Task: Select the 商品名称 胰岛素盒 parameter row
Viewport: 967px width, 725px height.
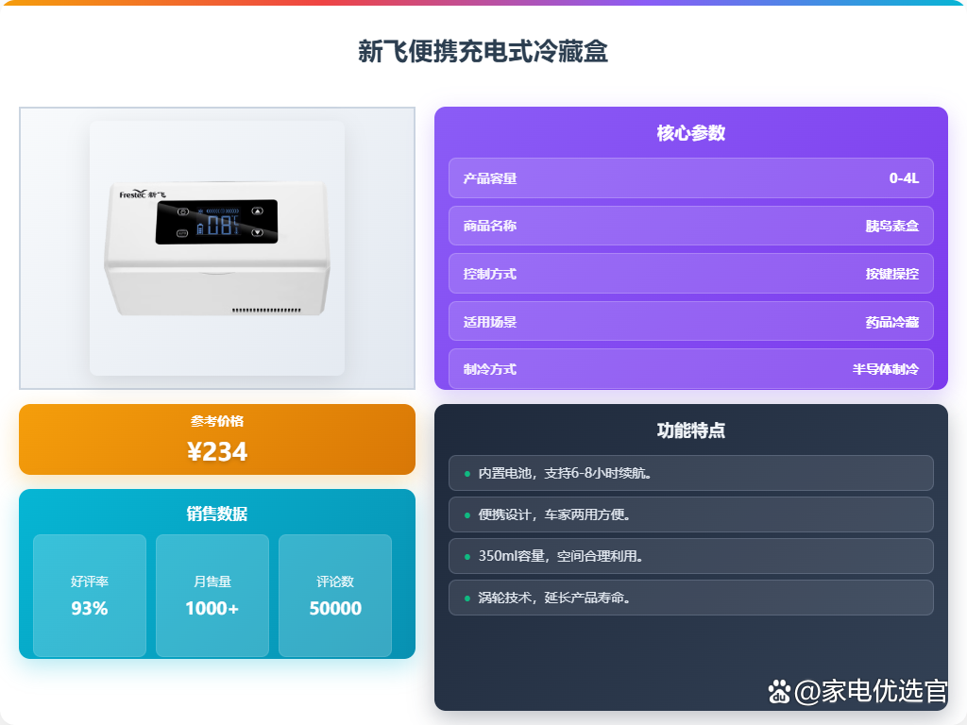Action: point(690,226)
